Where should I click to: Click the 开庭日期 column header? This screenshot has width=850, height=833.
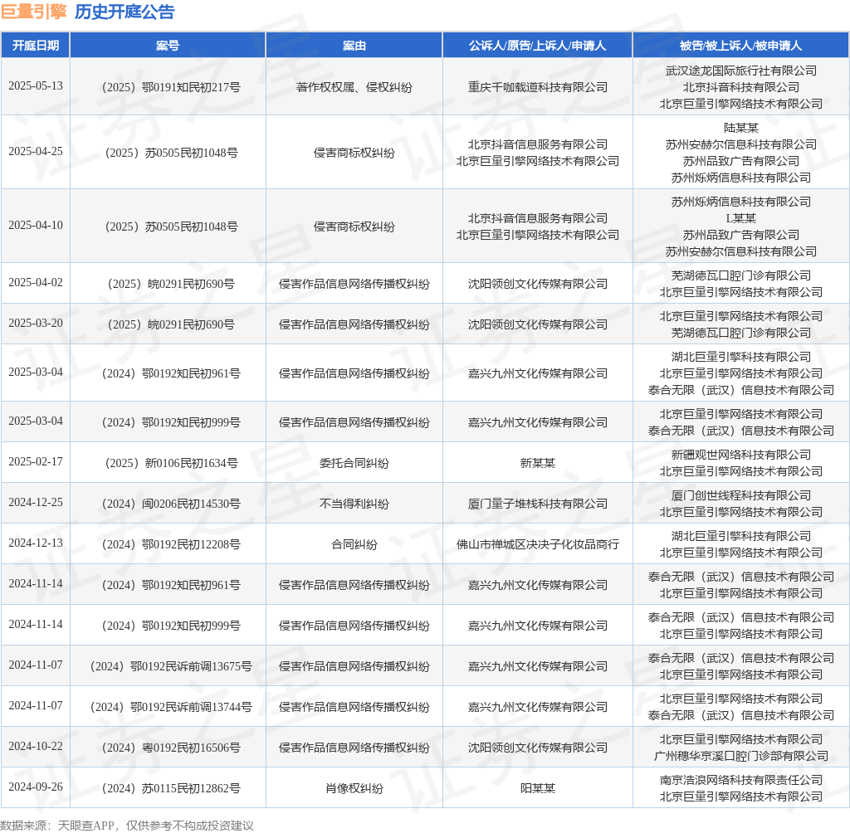[x=36, y=46]
